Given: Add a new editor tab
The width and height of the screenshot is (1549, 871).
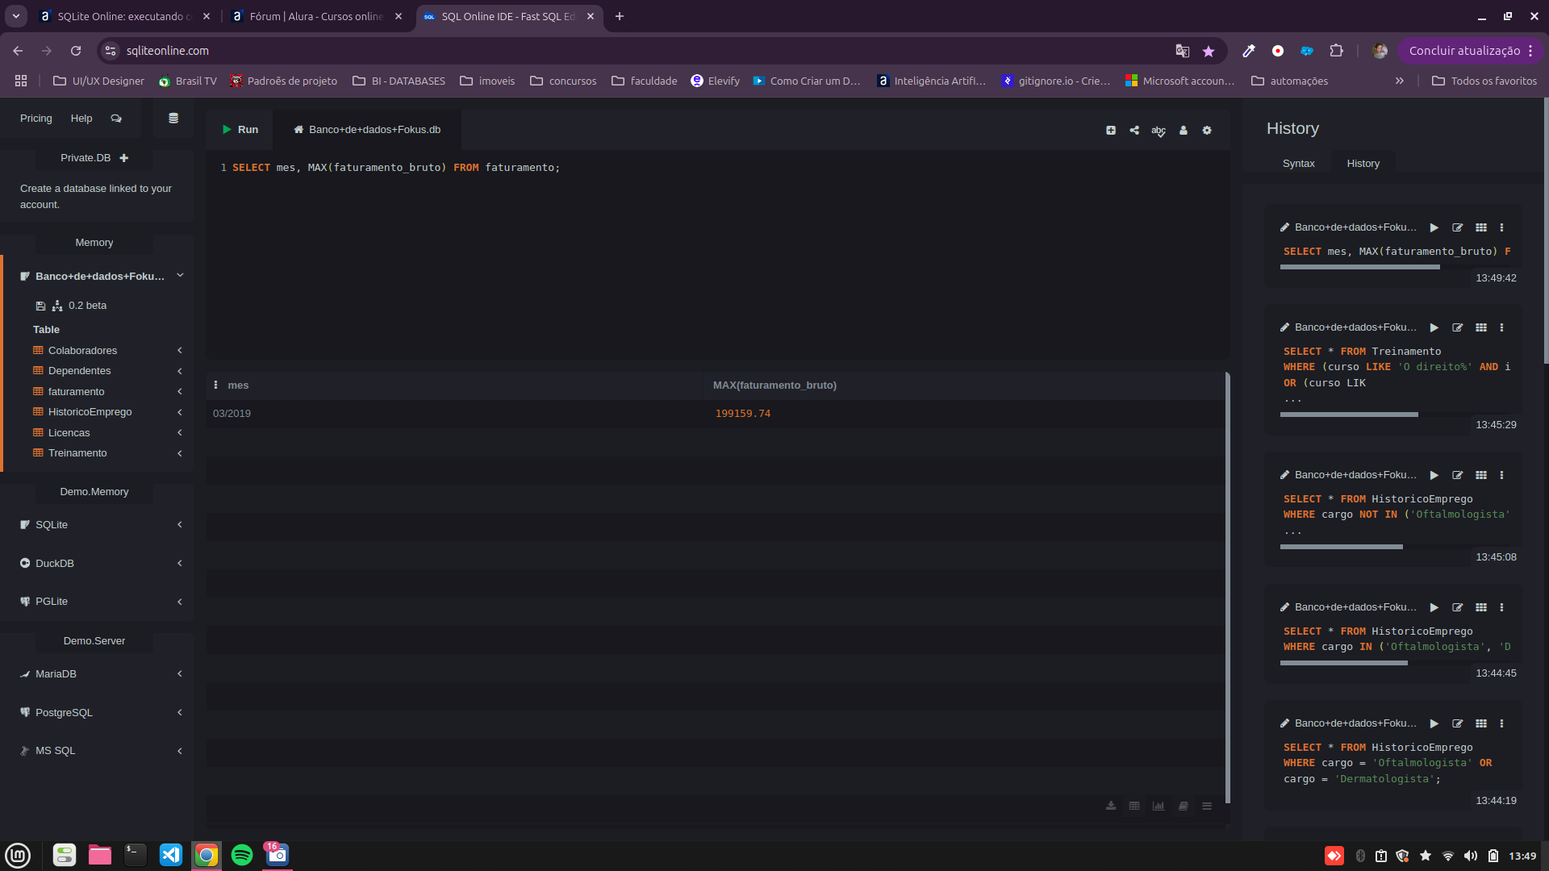Looking at the screenshot, I should [1111, 131].
